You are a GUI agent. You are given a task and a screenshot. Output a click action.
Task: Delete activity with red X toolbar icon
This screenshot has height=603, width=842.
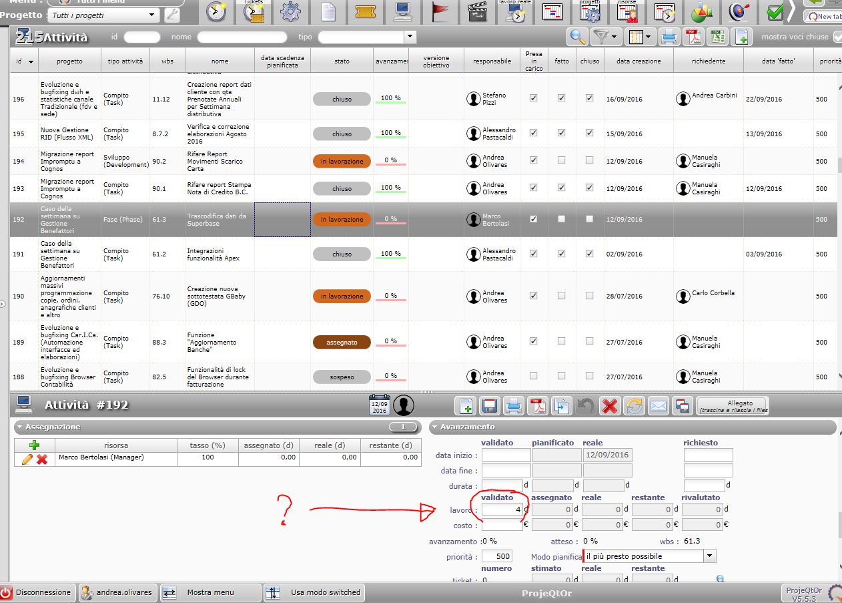608,405
